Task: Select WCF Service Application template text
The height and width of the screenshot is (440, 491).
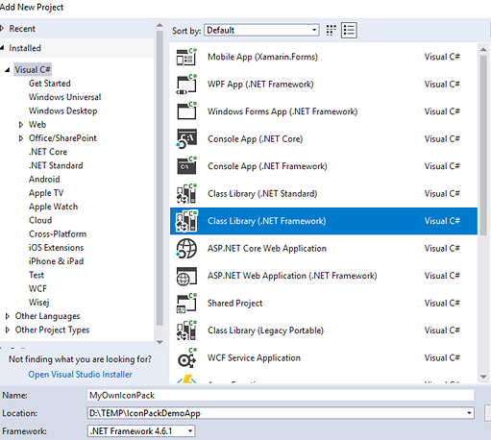Action: click(254, 357)
